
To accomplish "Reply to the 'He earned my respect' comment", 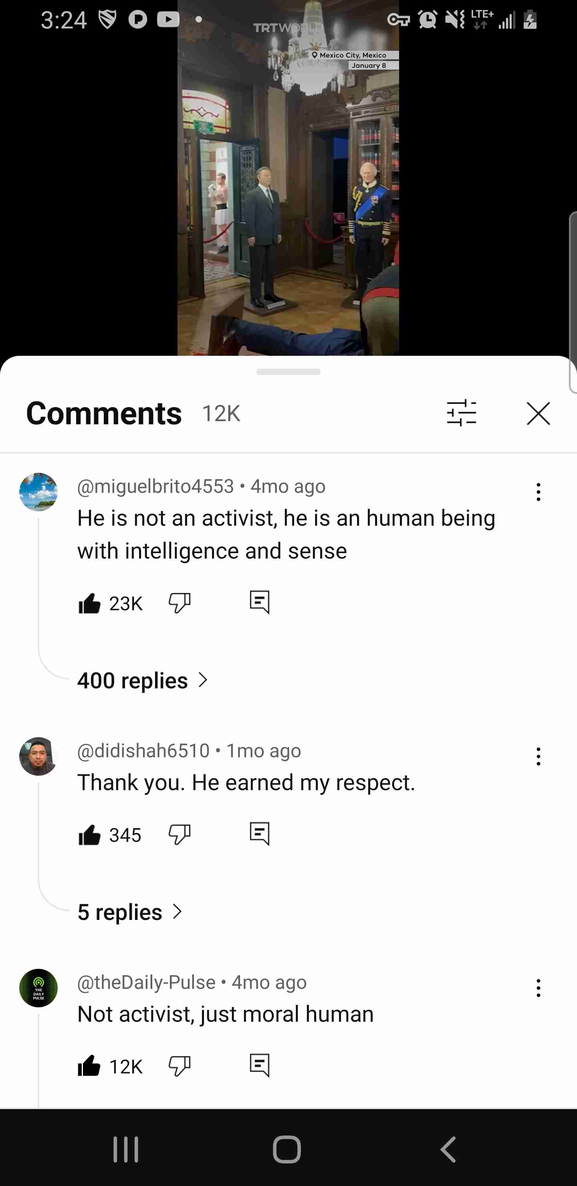I will (260, 834).
